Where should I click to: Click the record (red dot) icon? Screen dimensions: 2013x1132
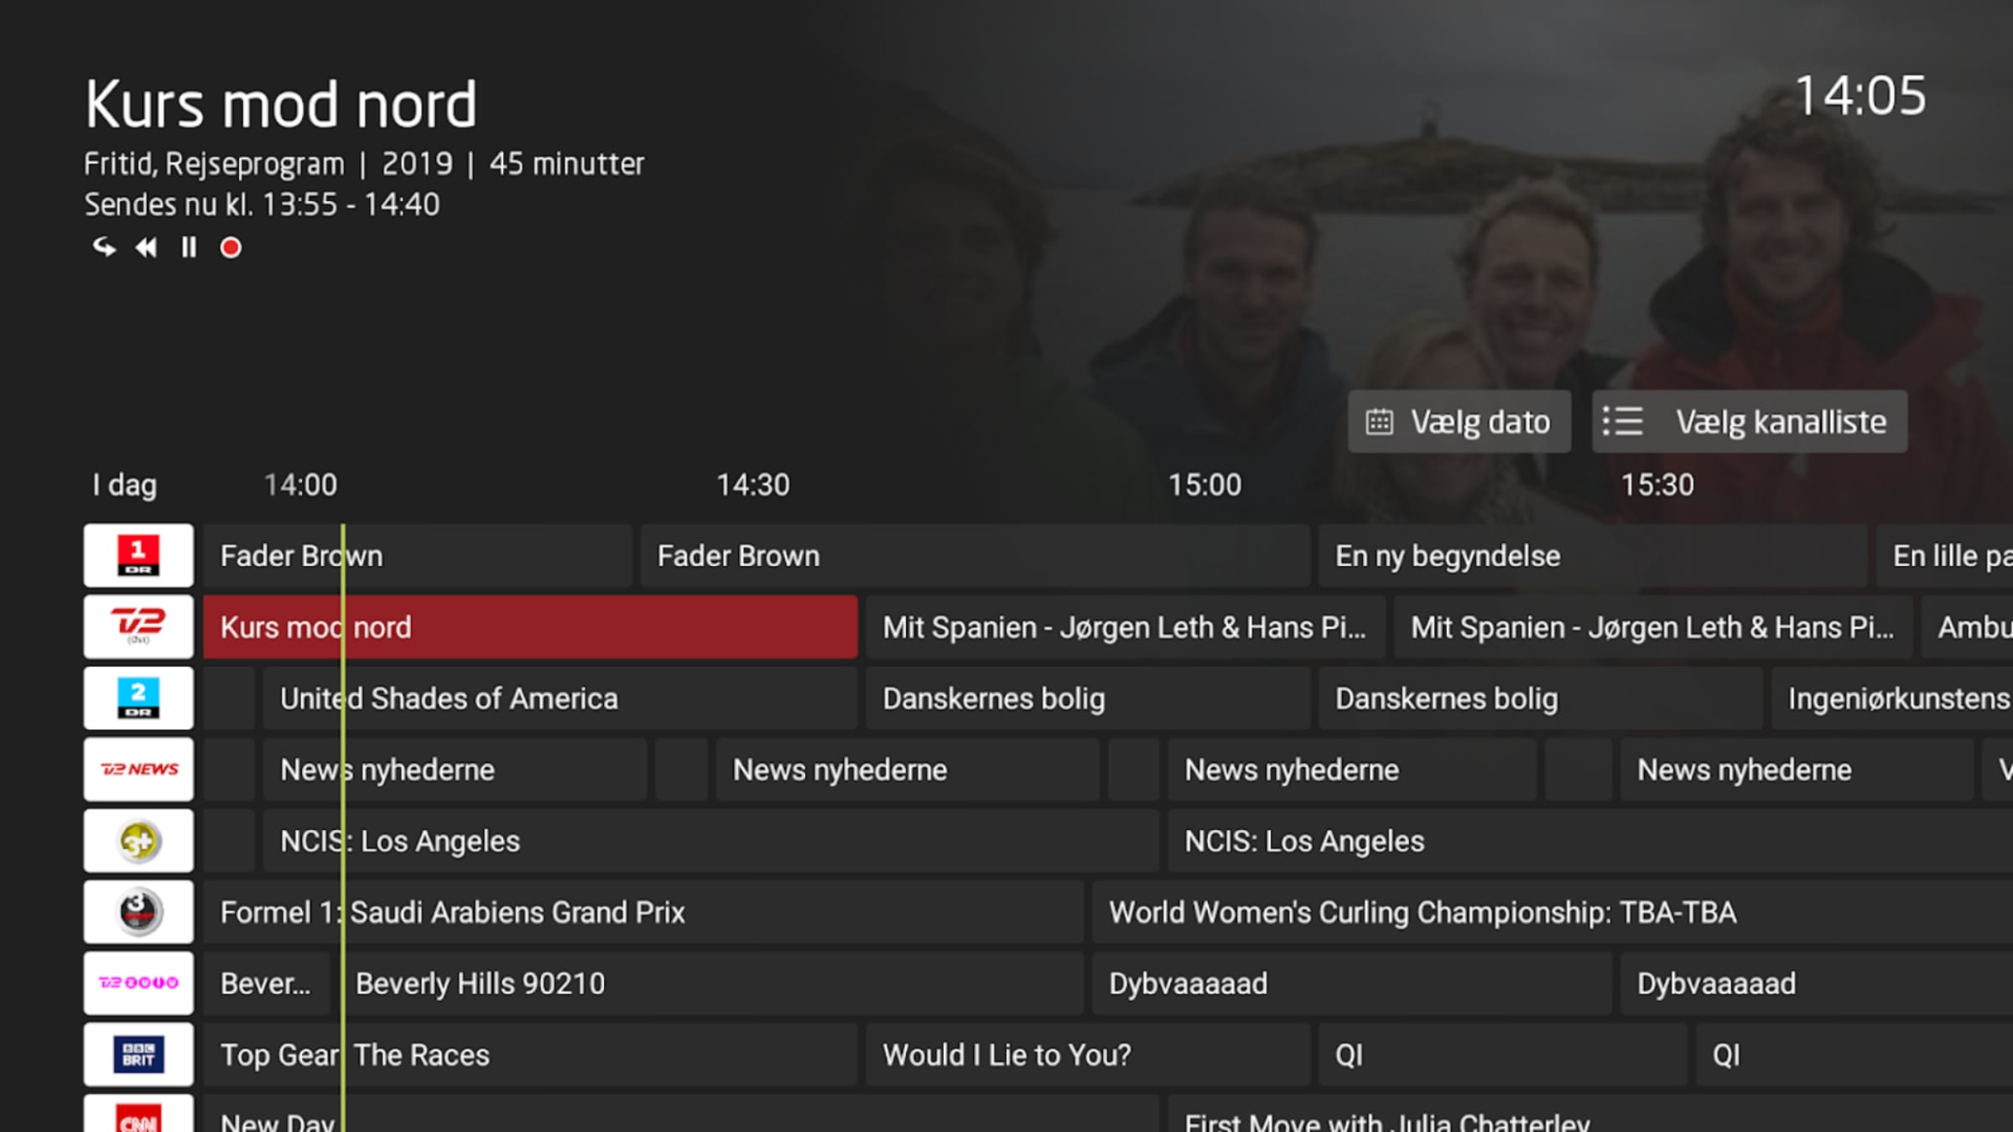tap(231, 247)
